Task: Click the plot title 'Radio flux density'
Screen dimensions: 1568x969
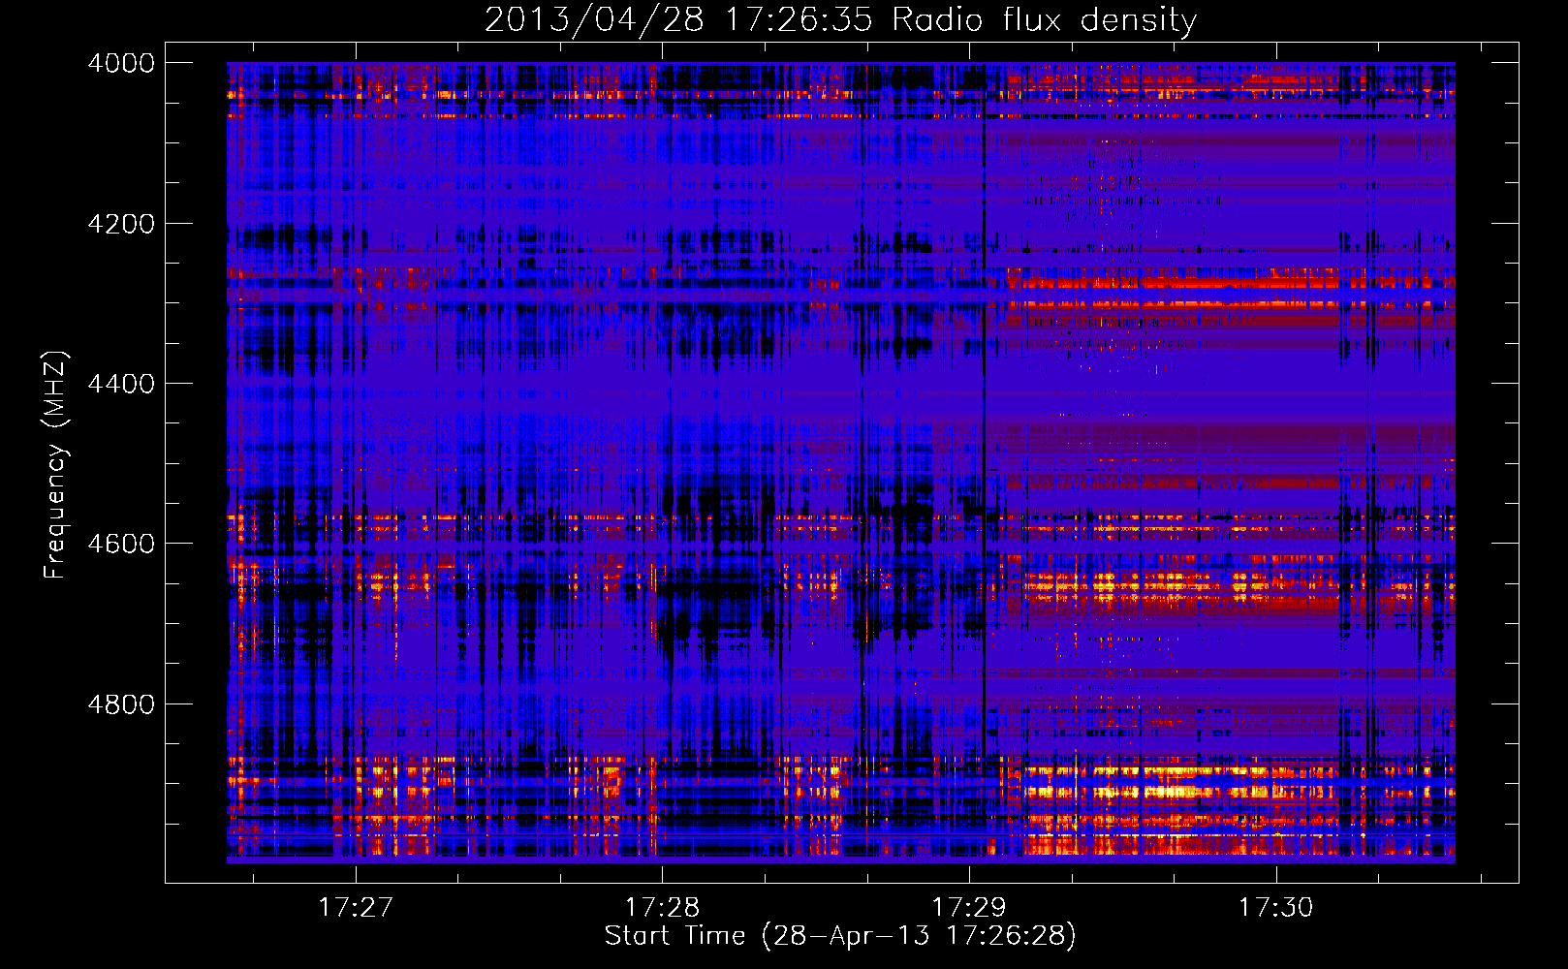Action: point(1044,20)
